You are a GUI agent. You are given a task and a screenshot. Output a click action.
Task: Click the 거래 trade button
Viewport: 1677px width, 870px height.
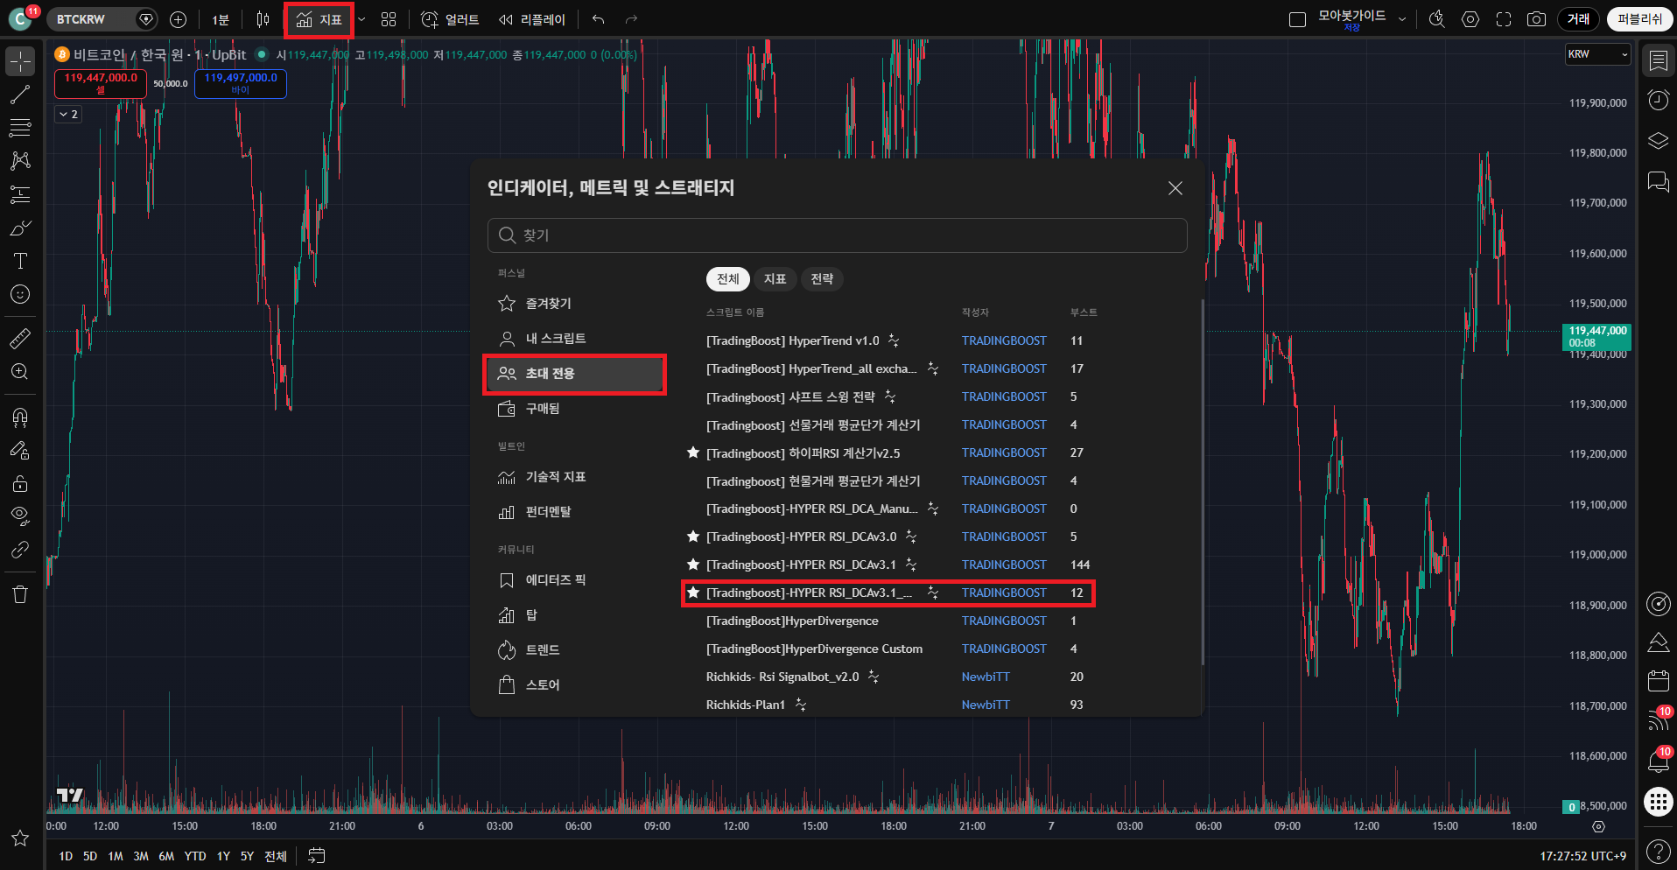(1578, 19)
